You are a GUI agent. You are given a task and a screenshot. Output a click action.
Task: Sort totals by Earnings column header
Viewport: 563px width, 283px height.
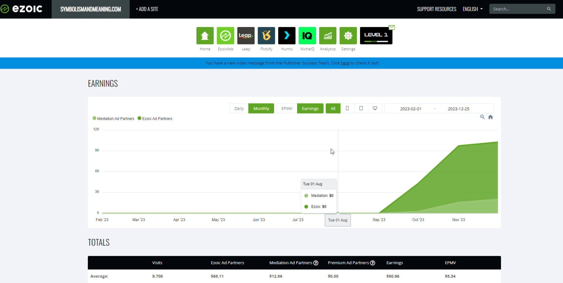[395, 263]
